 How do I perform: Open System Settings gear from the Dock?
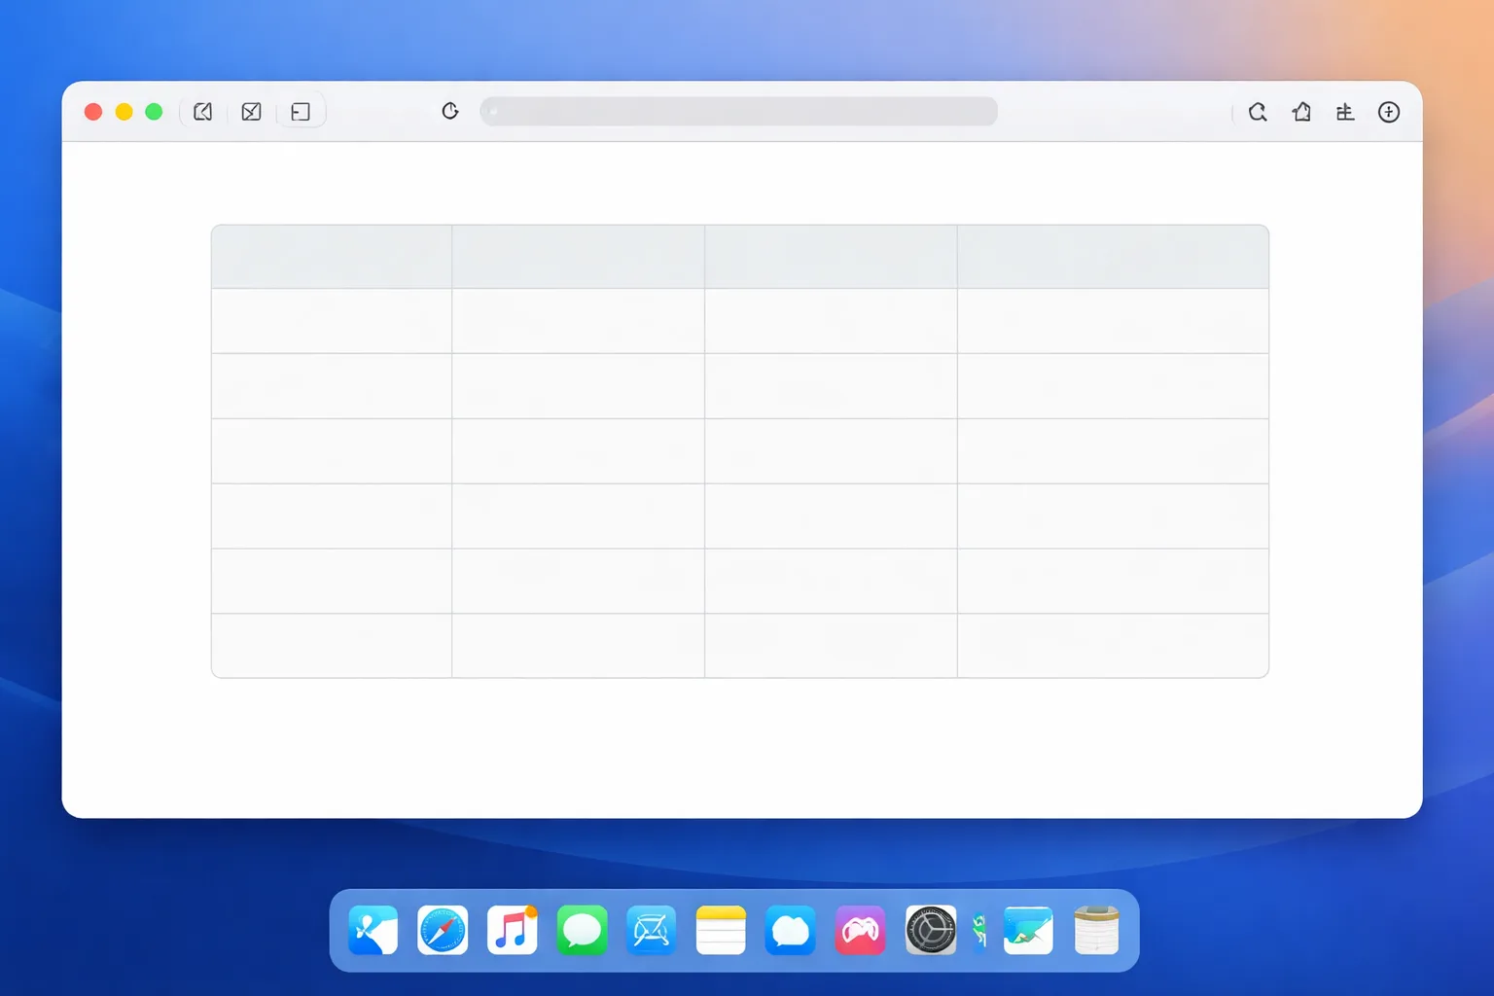point(931,931)
